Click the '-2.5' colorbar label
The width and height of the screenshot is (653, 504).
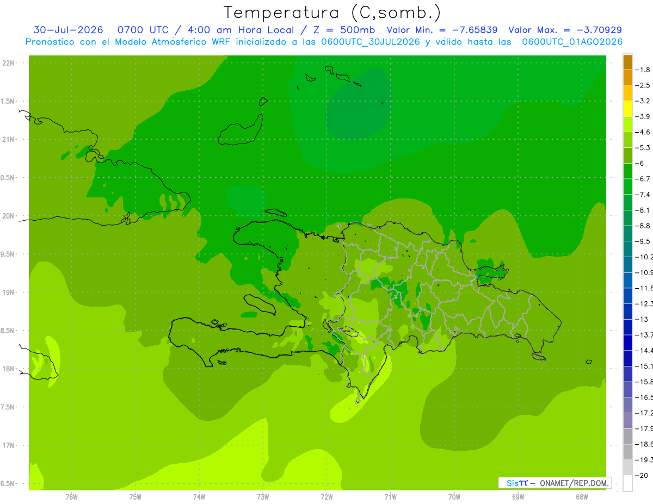point(643,85)
